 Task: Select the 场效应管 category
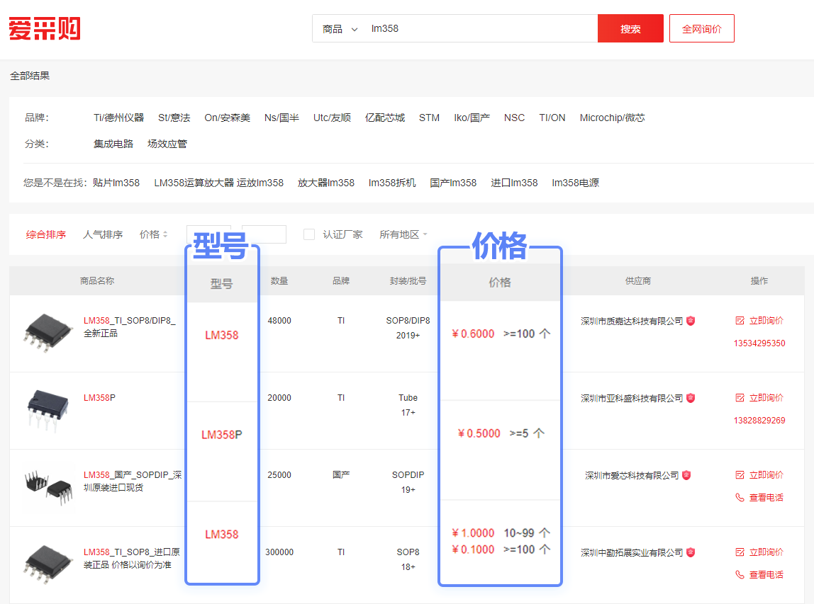tap(167, 144)
